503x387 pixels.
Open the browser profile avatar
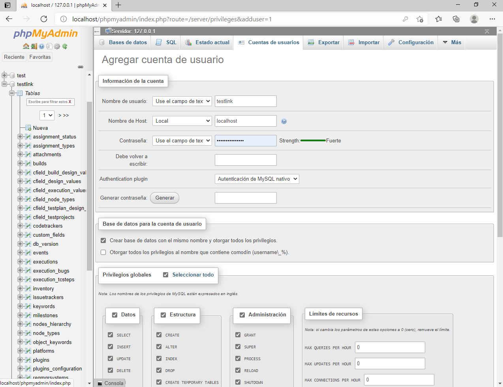tap(474, 19)
